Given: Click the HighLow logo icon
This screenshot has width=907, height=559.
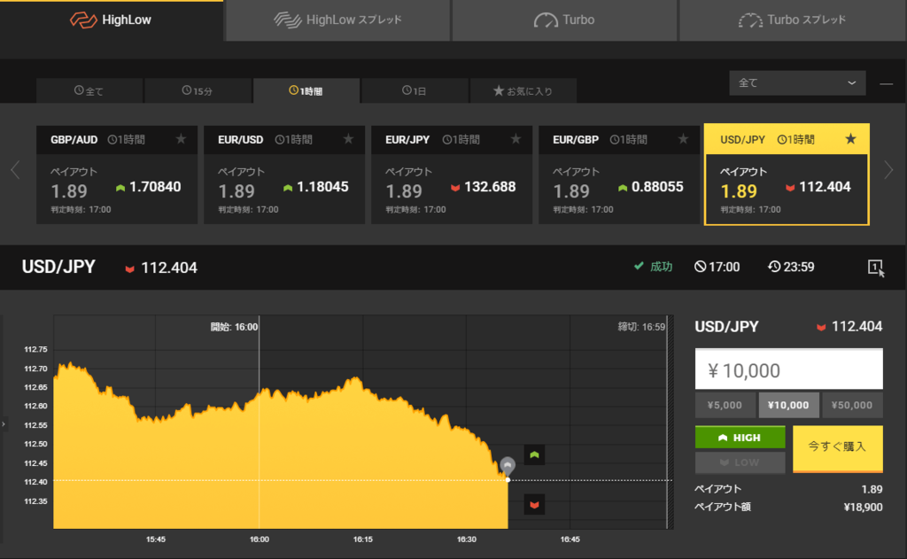Looking at the screenshot, I should 83,20.
